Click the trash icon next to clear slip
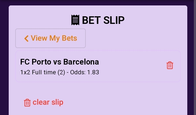 27,103
